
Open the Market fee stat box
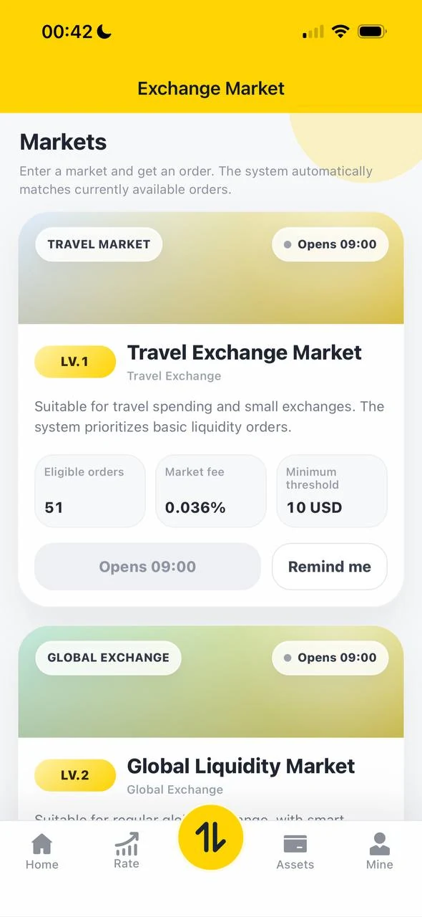[x=211, y=491]
